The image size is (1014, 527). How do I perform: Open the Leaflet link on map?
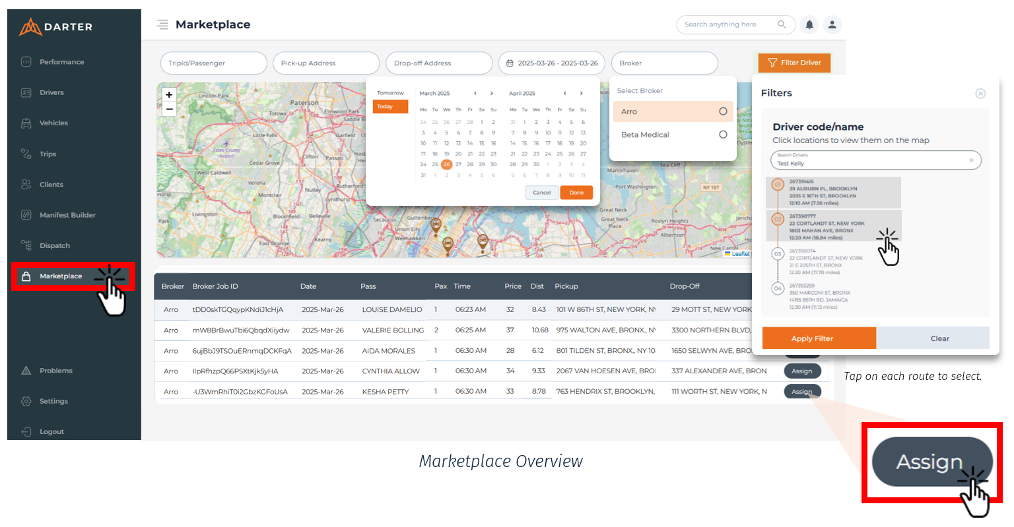(740, 254)
